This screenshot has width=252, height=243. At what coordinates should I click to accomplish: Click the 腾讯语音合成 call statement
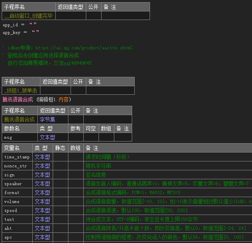point(37,99)
